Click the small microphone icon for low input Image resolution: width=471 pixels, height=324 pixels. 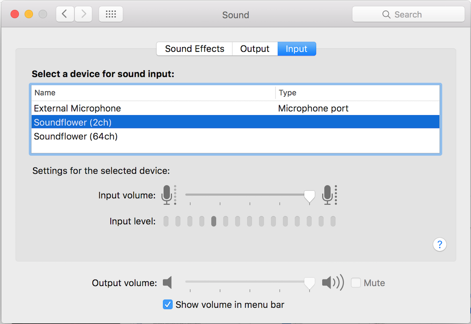pyautogui.click(x=167, y=195)
